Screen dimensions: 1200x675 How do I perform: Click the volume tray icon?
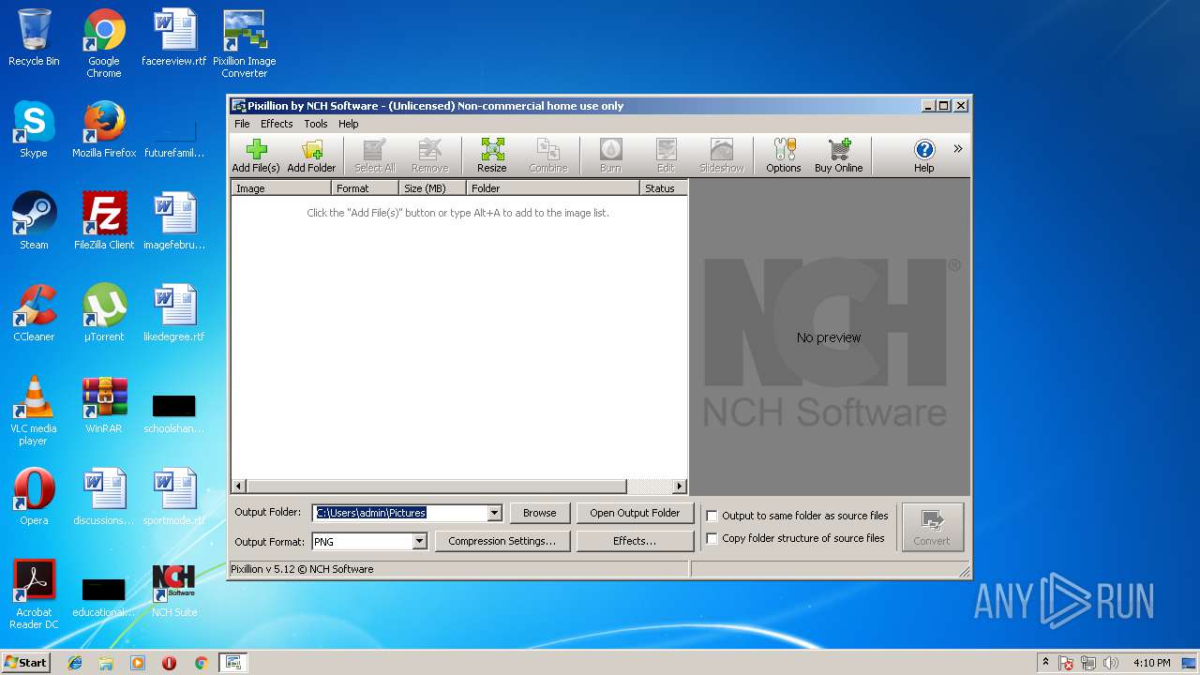[x=1110, y=663]
